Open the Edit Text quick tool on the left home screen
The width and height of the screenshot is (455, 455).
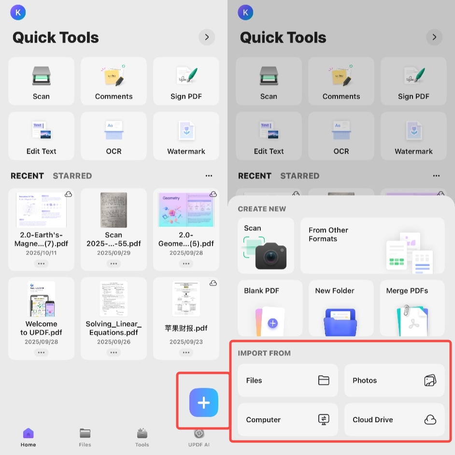click(41, 136)
